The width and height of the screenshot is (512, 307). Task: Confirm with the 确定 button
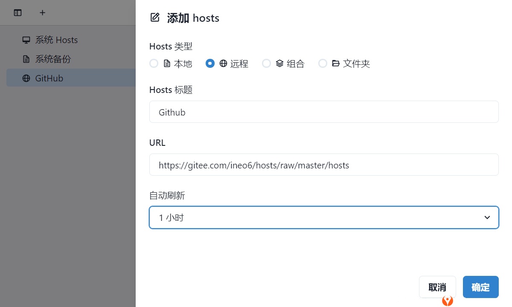480,287
